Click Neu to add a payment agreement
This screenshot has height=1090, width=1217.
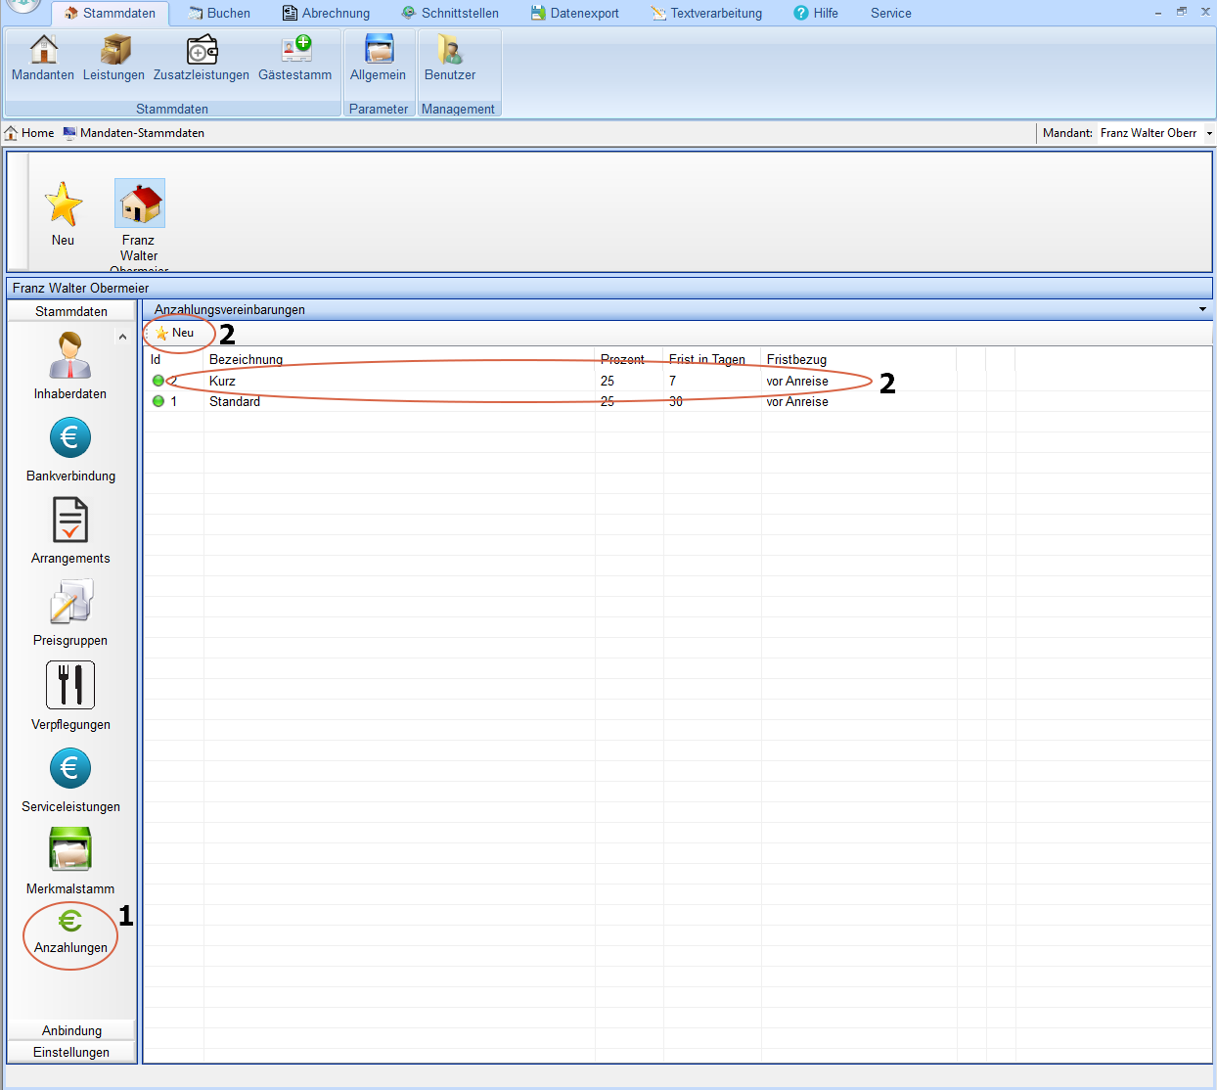[x=176, y=333]
